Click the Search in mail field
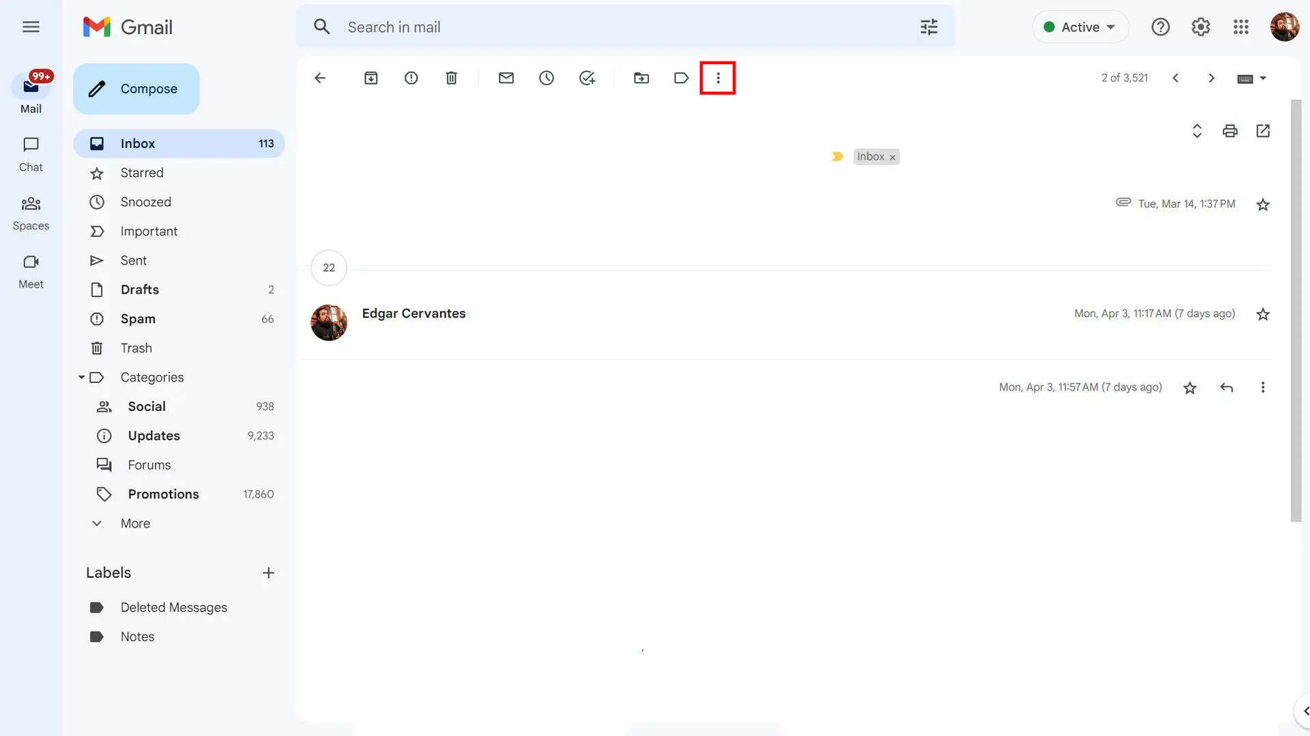 (626, 27)
